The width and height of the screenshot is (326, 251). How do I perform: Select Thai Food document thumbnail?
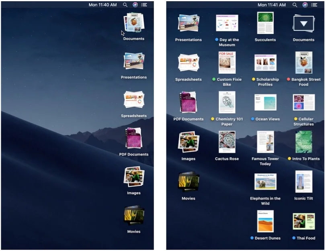pos(304,221)
